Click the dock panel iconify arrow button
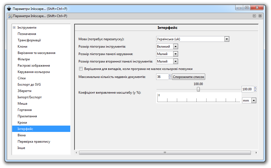 (254, 16)
